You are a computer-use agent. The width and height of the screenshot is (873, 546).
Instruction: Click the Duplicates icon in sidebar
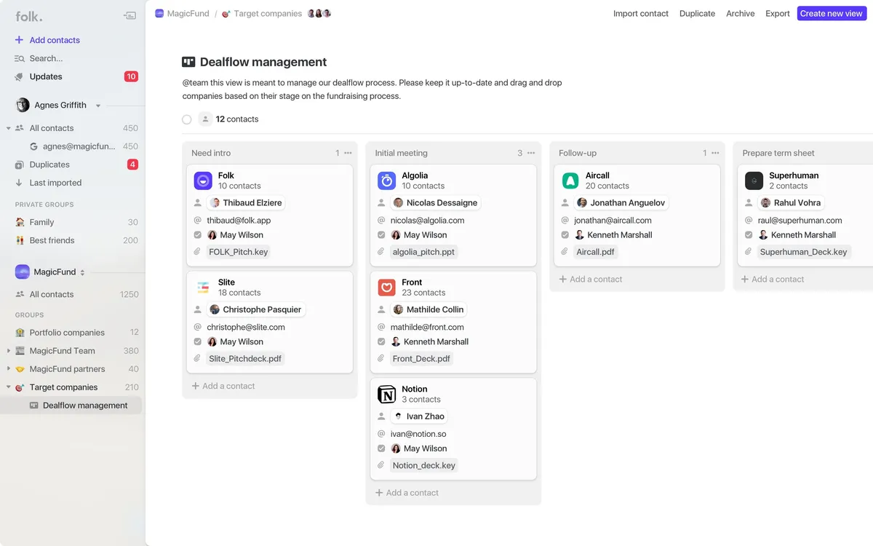point(20,165)
